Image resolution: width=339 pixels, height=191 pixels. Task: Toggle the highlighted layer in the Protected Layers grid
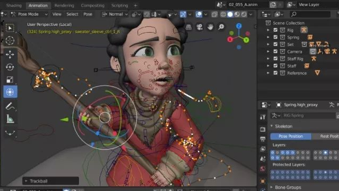(325, 172)
